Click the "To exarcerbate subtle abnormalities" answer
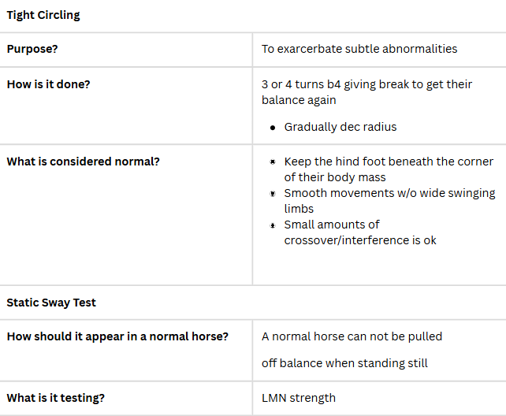The height and width of the screenshot is (416, 506). (359, 49)
